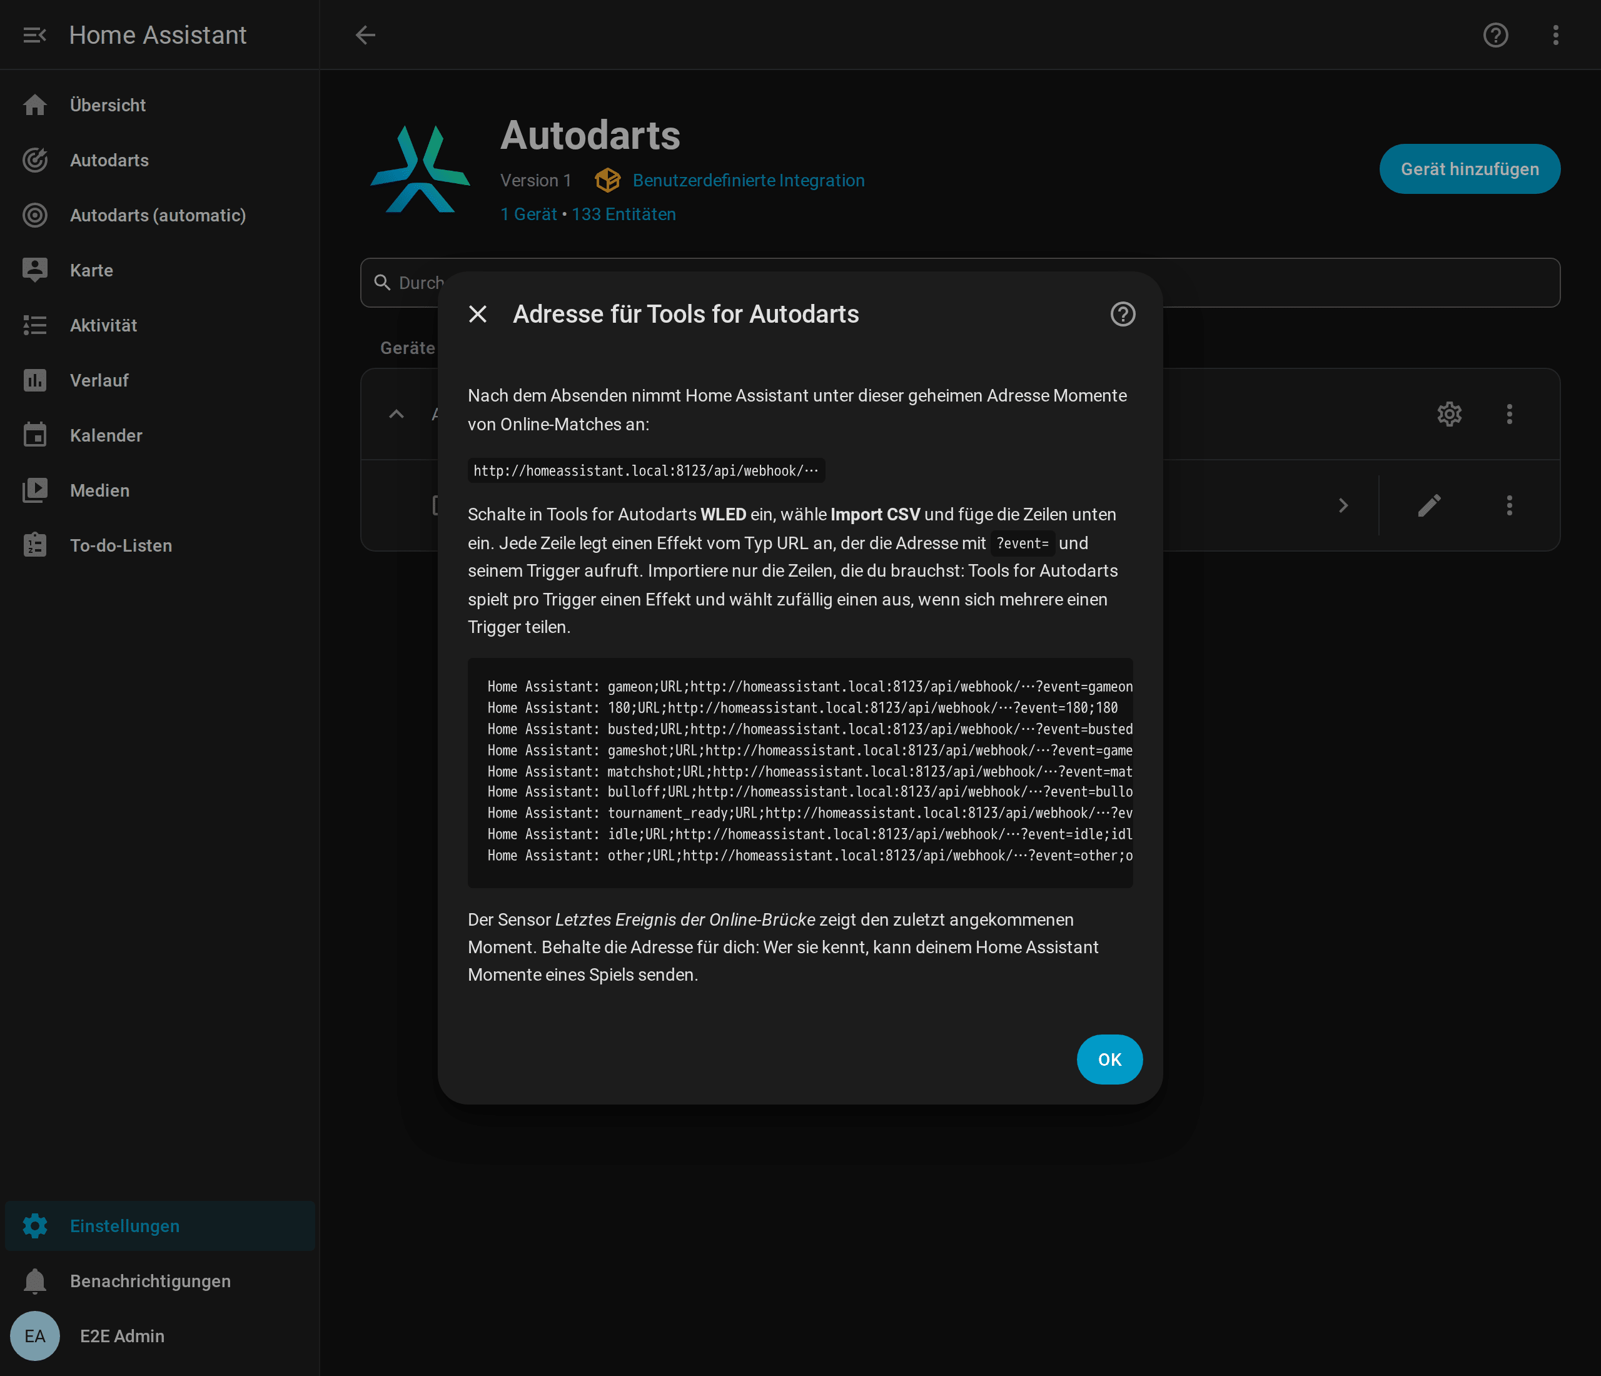The height and width of the screenshot is (1376, 1601).
Task: Click the webhook URL code snippet
Action: point(646,470)
